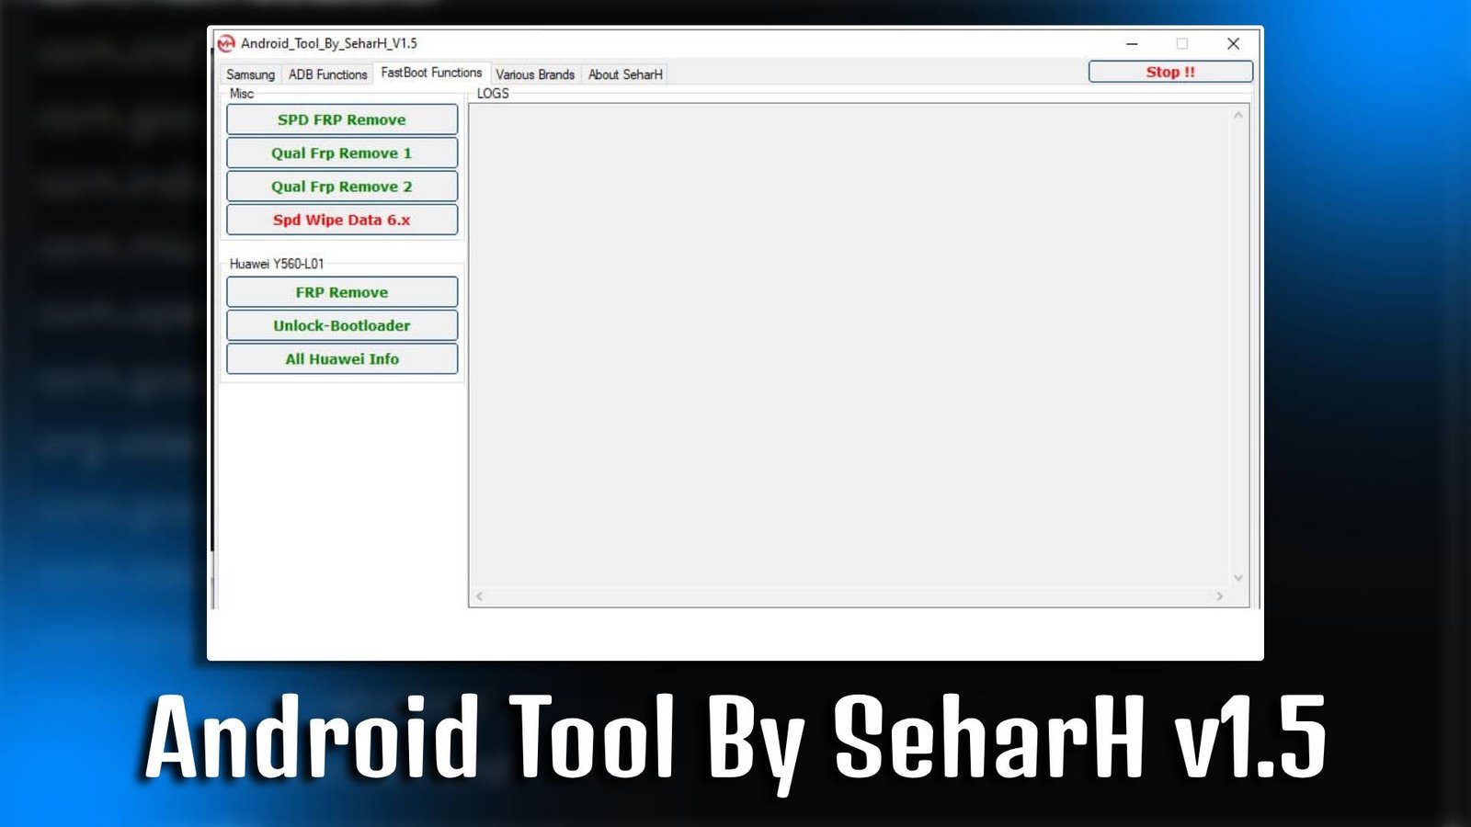This screenshot has height=827, width=1471.
Task: Select the FastBoot Functions tab
Action: point(430,72)
